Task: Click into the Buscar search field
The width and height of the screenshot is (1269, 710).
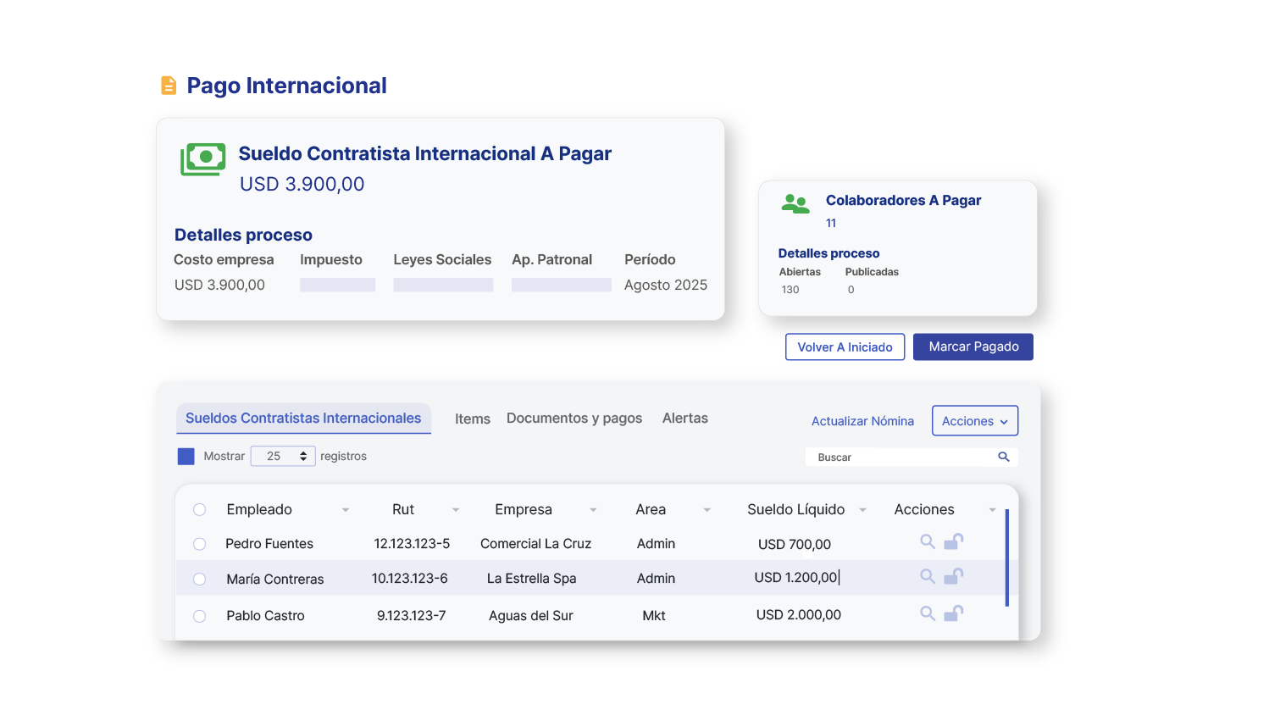Action: 912,457
